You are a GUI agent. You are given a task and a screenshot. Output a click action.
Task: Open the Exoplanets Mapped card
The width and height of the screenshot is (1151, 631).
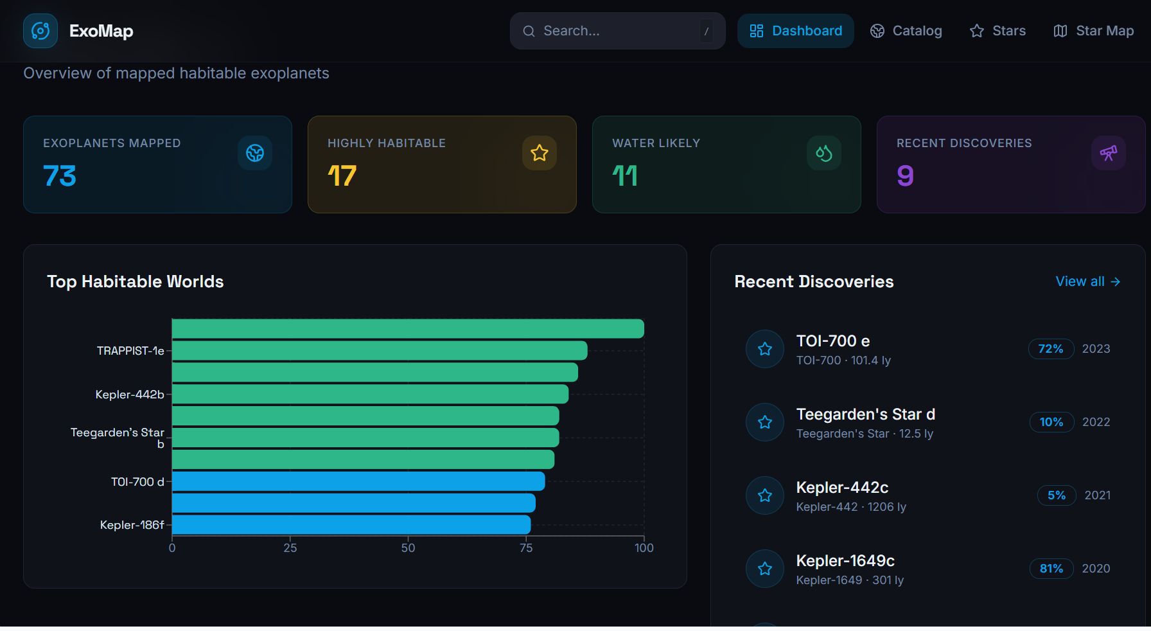(157, 164)
